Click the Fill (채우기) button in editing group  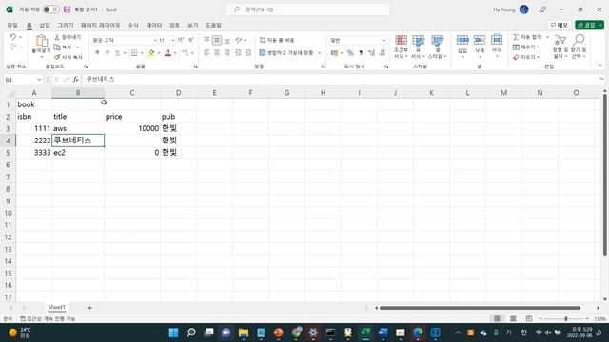(x=526, y=47)
